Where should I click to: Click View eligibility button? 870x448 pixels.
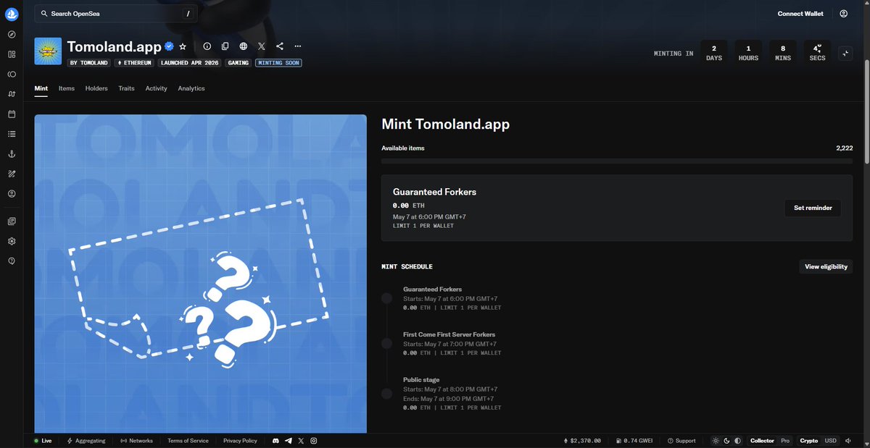(826, 267)
